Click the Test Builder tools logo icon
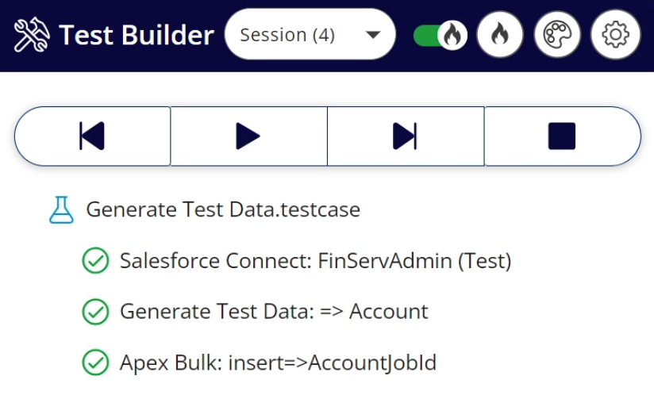 [32, 35]
